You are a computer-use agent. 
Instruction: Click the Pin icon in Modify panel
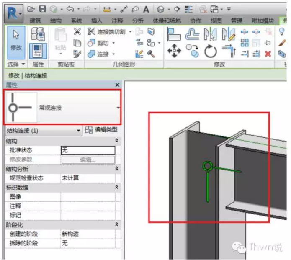[268, 43]
